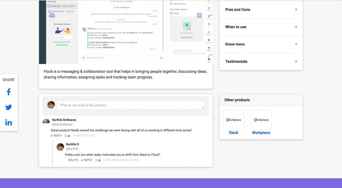Open the @karisridharan handle
Viewport: 342px width, 188px height.
62,124
